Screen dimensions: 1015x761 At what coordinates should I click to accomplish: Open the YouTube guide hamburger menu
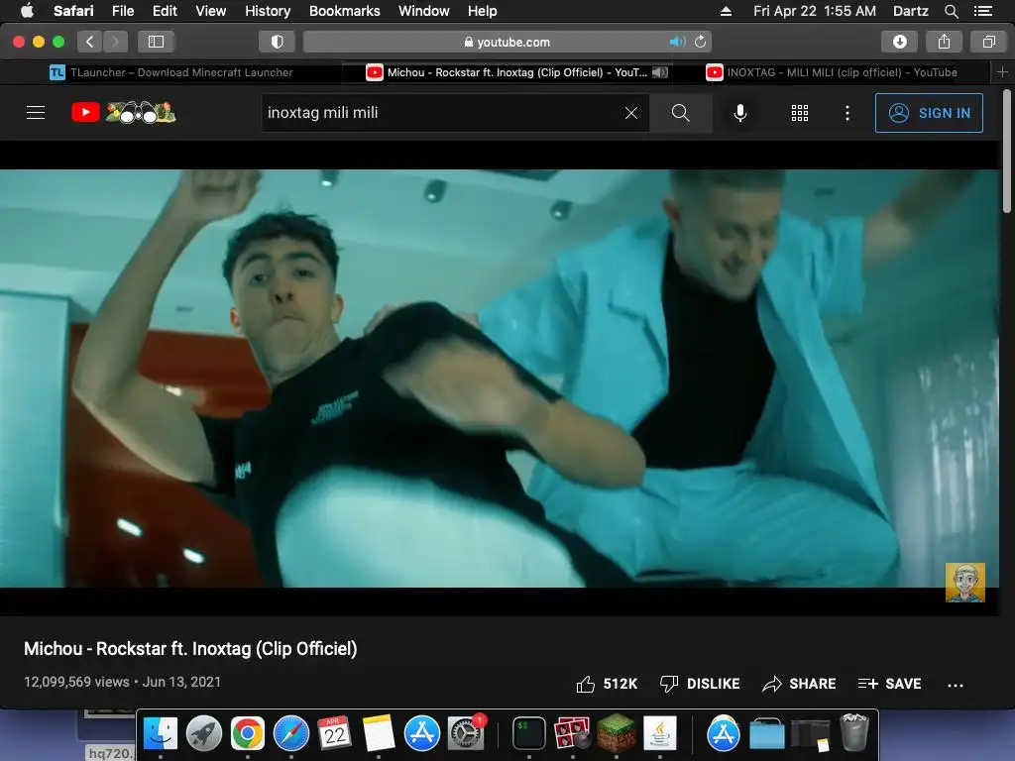pyautogui.click(x=36, y=113)
